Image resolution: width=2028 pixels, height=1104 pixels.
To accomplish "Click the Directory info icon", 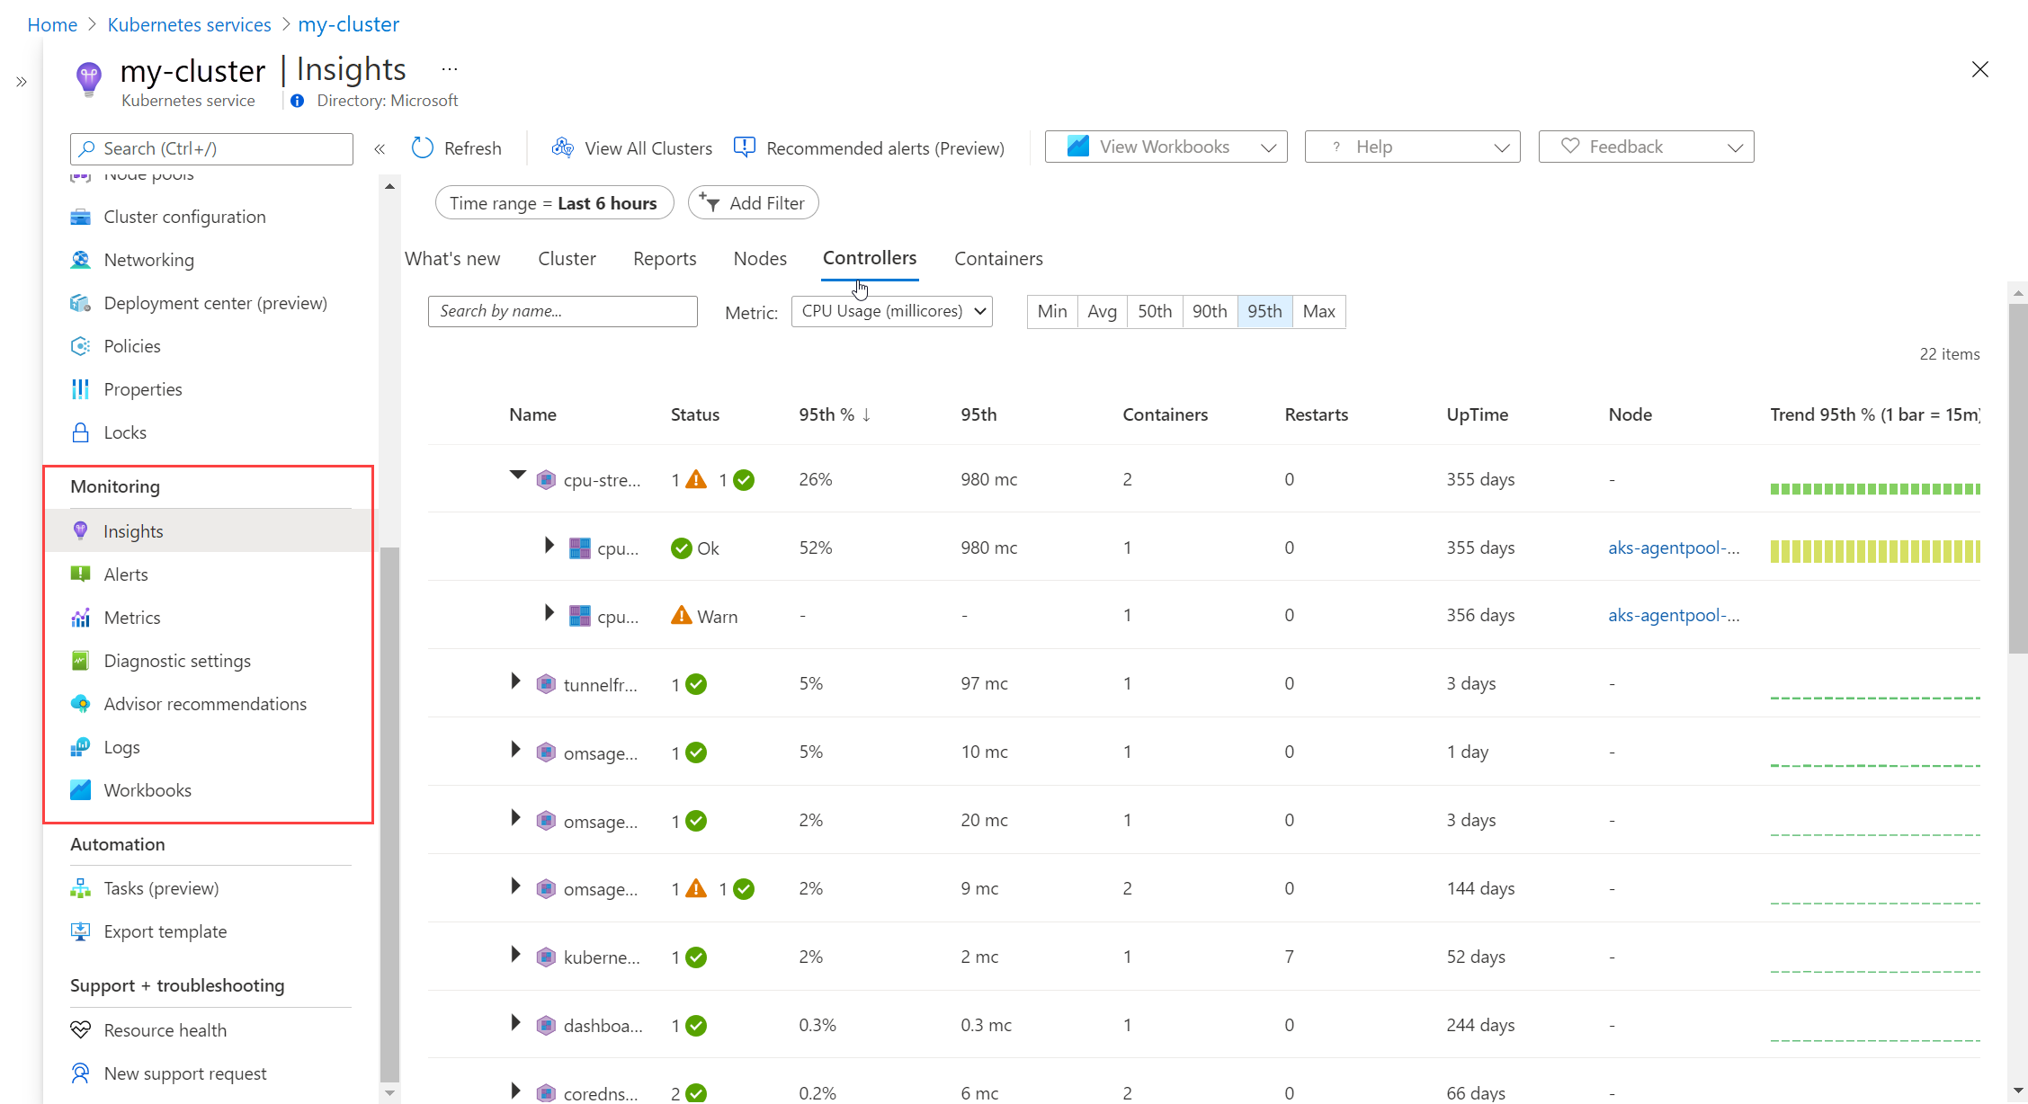I will [x=298, y=101].
